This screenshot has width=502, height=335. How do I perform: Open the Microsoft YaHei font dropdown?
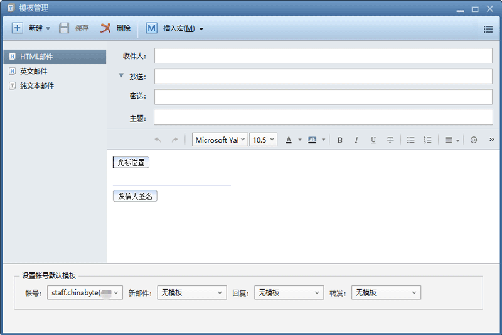click(220, 140)
